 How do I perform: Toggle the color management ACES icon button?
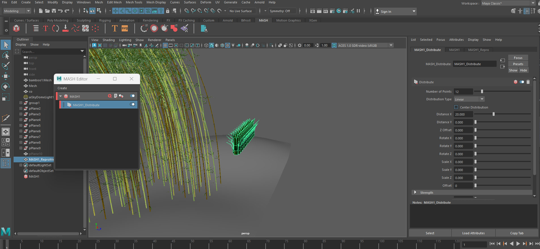(334, 45)
